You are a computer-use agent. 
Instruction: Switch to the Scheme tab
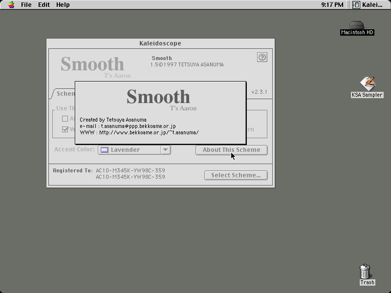coord(65,94)
